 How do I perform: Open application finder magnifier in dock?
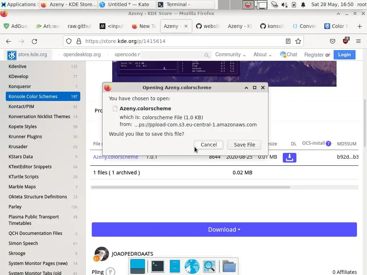tap(209, 266)
